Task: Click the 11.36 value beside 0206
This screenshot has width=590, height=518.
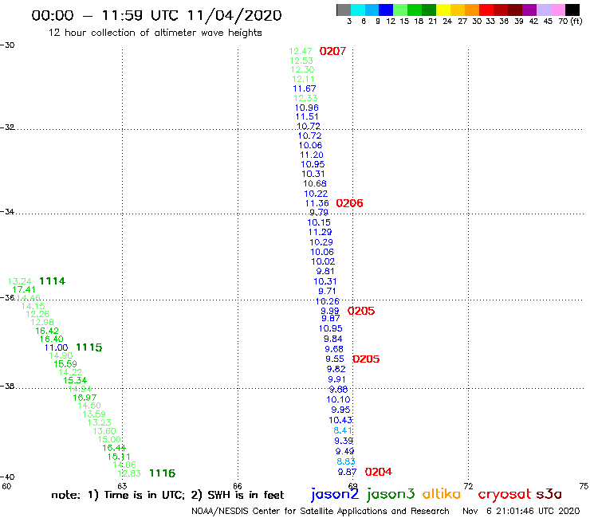Action: click(x=317, y=203)
